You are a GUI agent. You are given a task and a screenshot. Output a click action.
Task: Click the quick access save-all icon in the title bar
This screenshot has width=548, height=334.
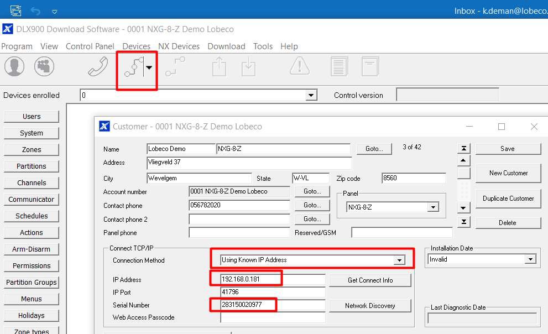pos(15,11)
